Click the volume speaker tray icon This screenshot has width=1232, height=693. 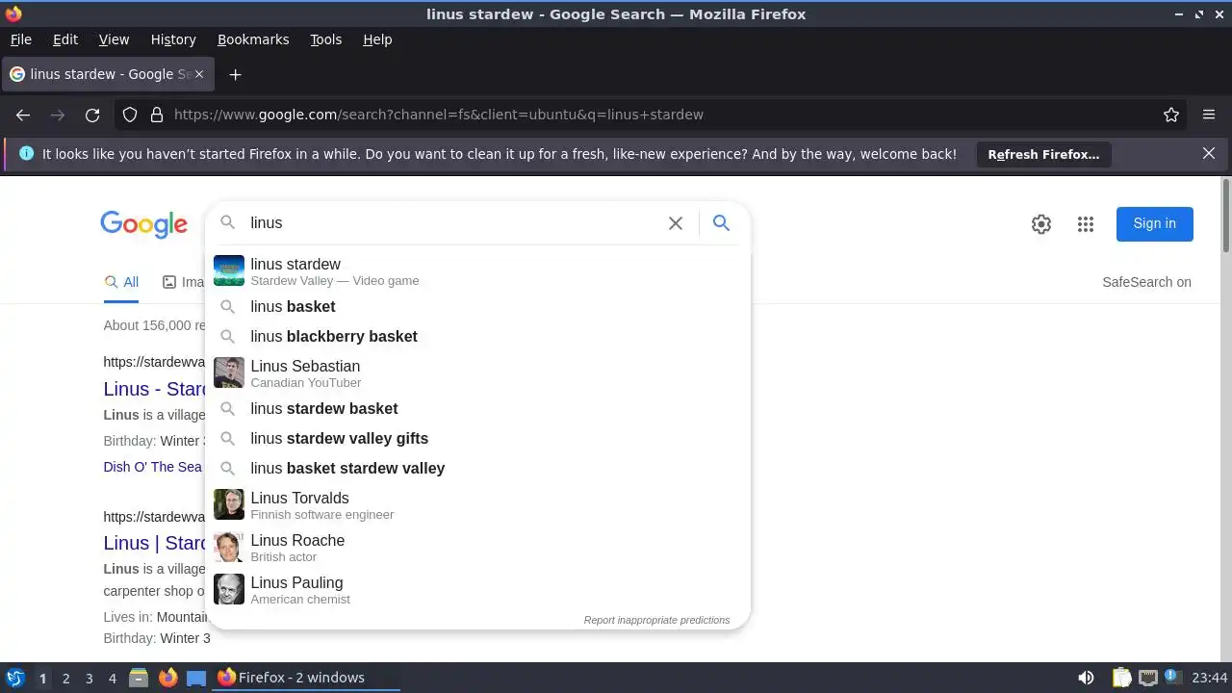pyautogui.click(x=1086, y=678)
